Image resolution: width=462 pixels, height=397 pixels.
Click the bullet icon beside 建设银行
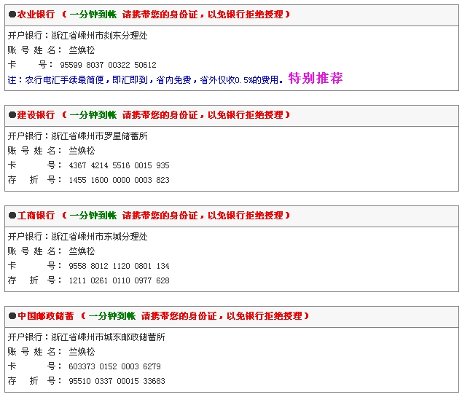tap(12, 115)
